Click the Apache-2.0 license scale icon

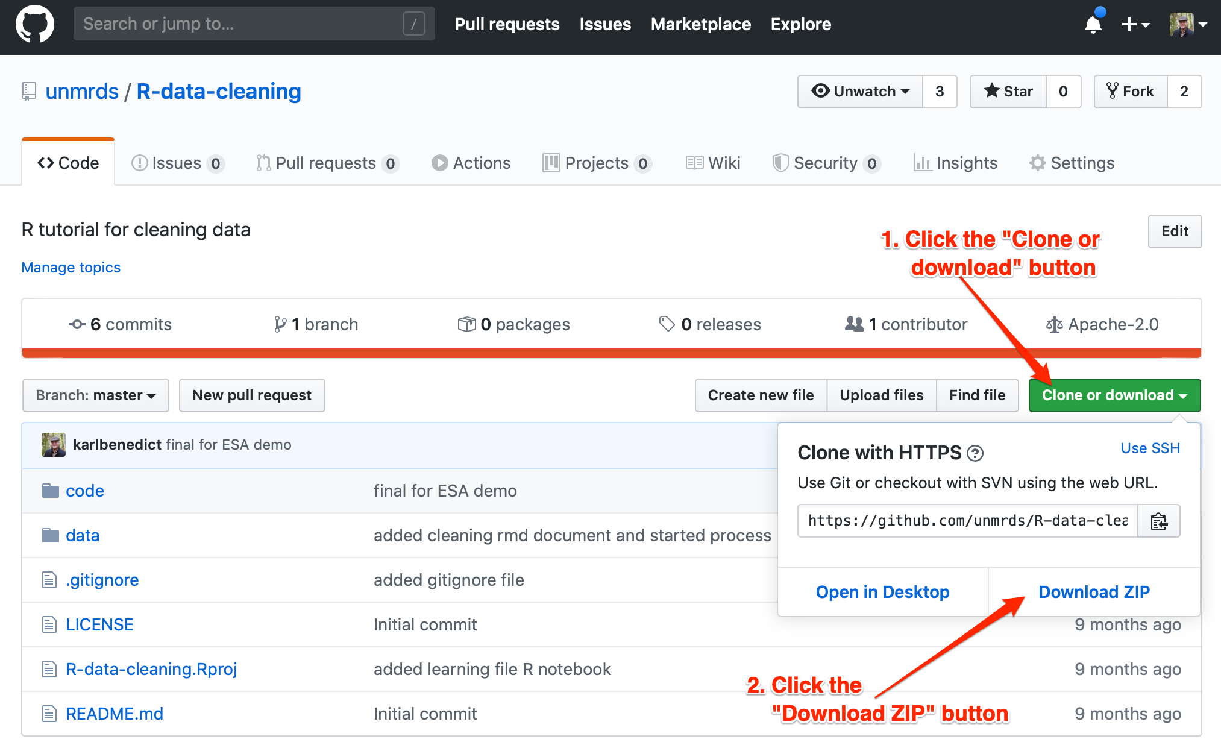coord(1054,325)
